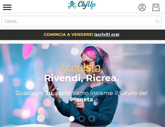The width and height of the screenshot is (165, 127).
Task: Focus the Cerca... search field
Action: tap(81, 21)
